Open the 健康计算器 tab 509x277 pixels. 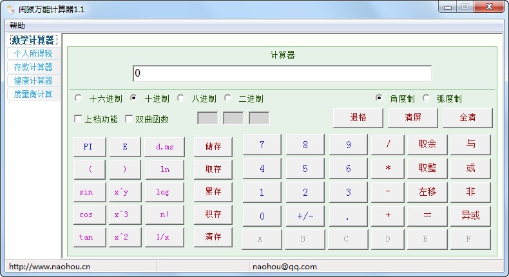tap(33, 81)
